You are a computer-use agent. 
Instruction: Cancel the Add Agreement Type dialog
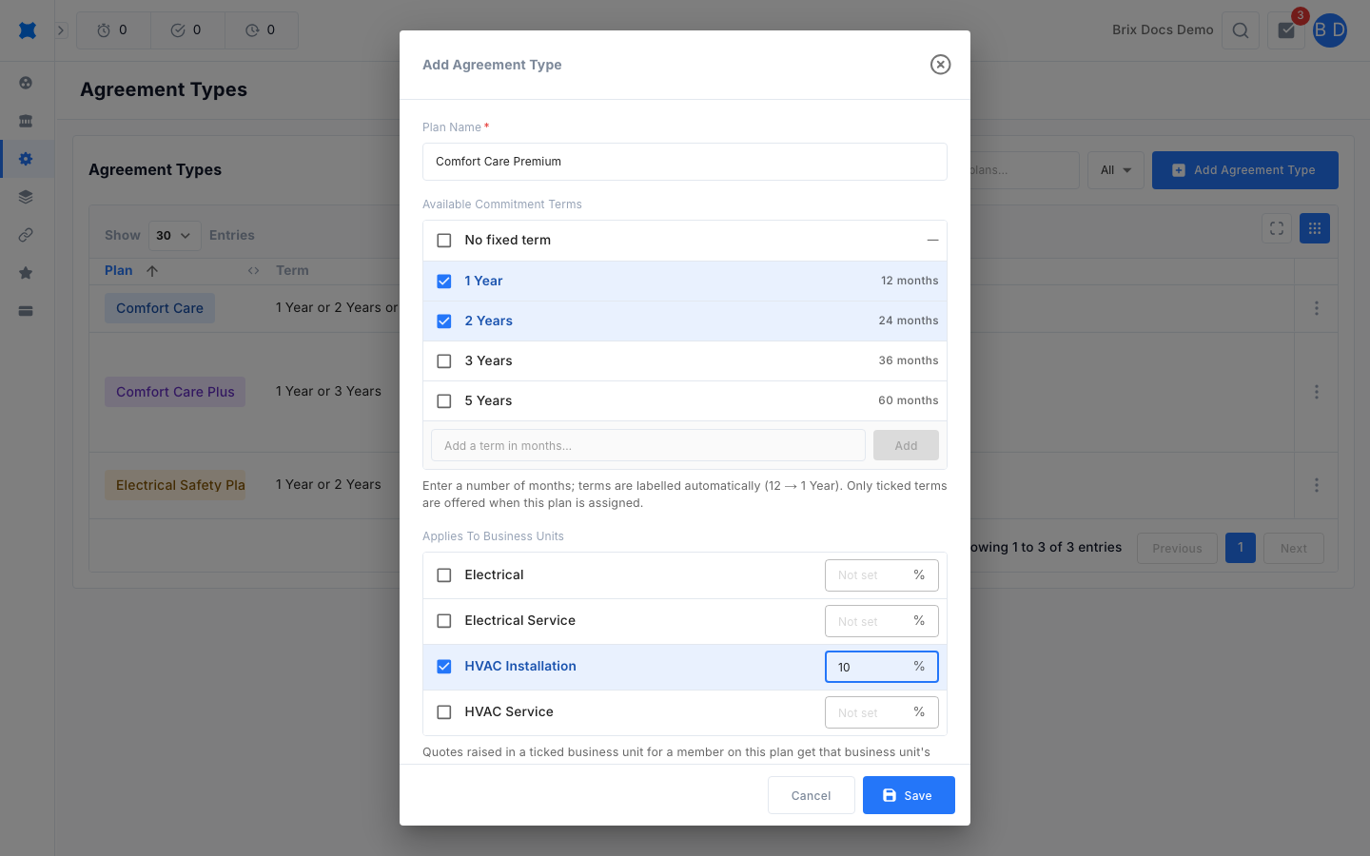click(812, 795)
